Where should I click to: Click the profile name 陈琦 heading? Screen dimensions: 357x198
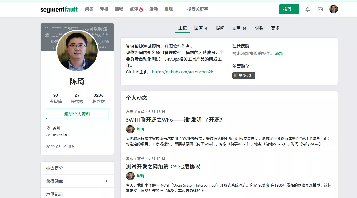pos(77,81)
